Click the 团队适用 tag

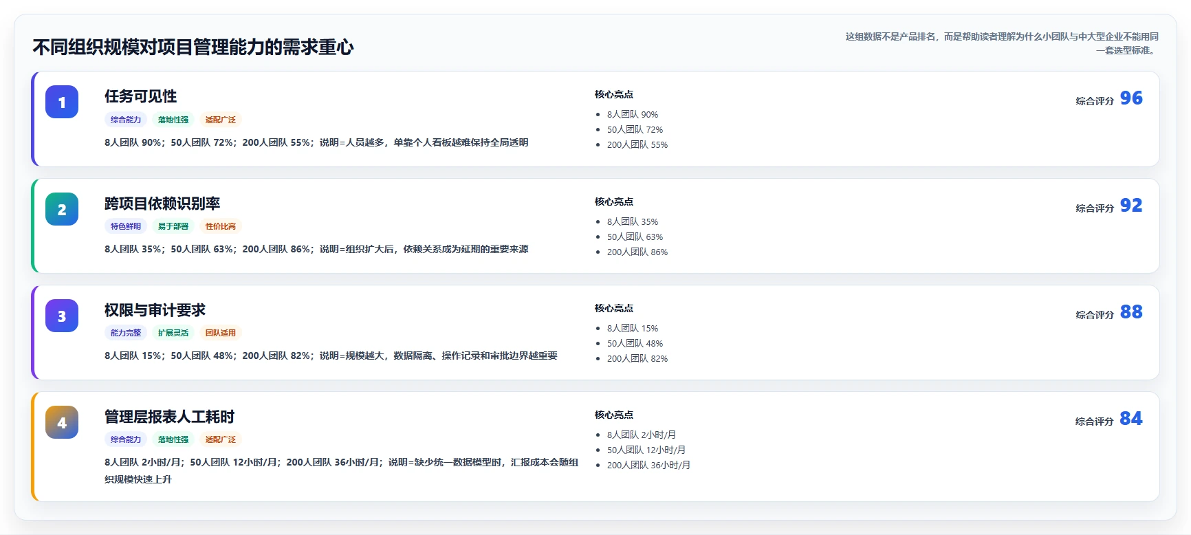[x=221, y=333]
